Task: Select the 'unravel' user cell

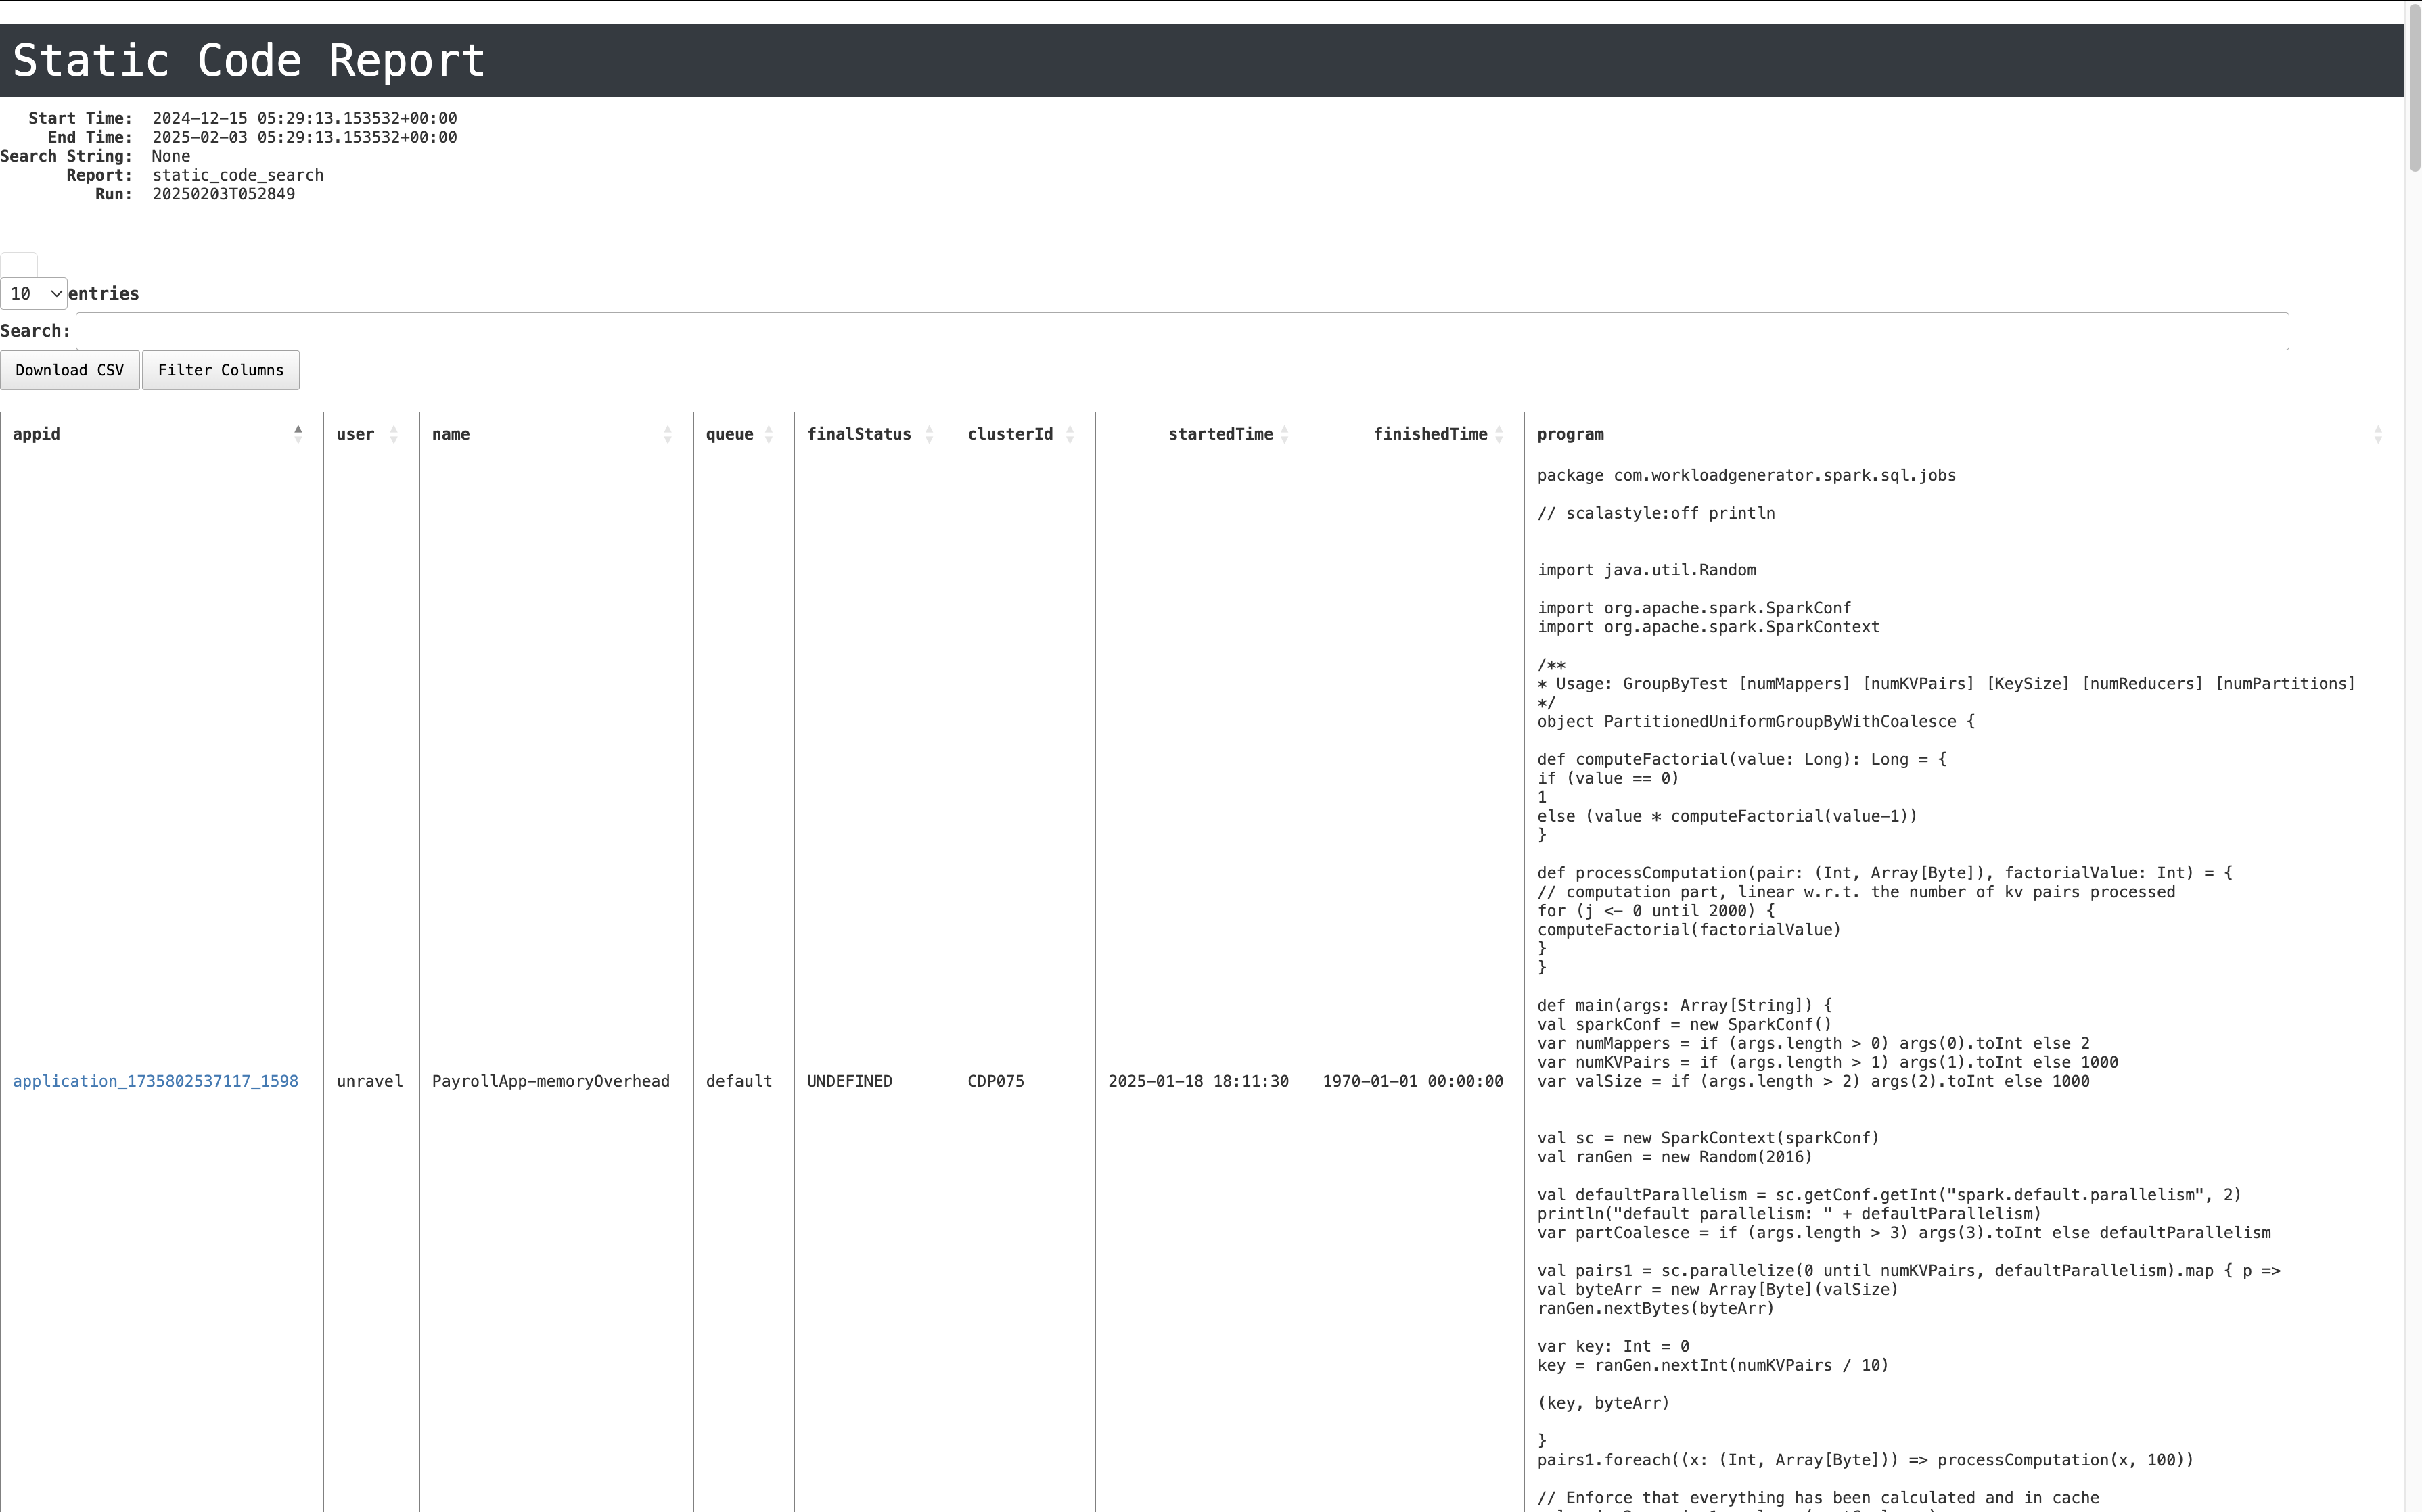Action: (x=370, y=1081)
